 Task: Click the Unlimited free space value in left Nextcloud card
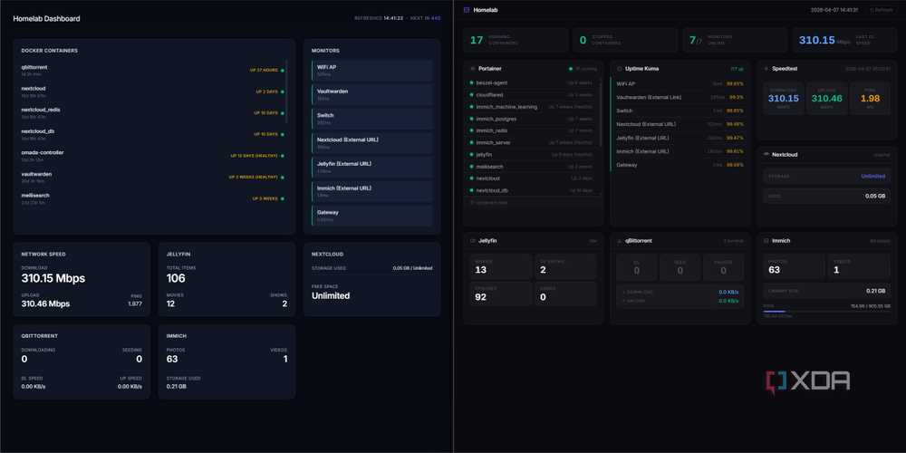tap(331, 296)
